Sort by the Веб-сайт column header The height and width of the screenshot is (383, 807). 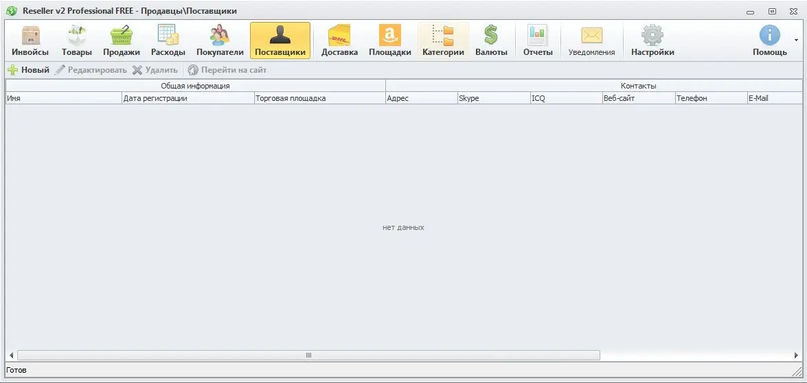pos(639,98)
